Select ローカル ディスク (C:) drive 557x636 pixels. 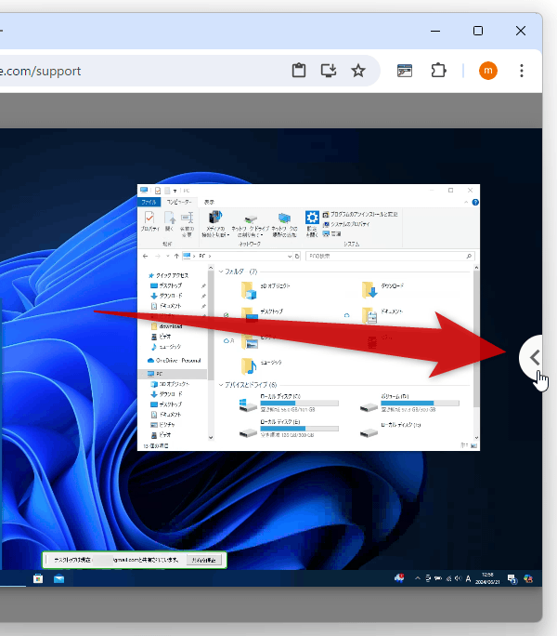(x=289, y=403)
